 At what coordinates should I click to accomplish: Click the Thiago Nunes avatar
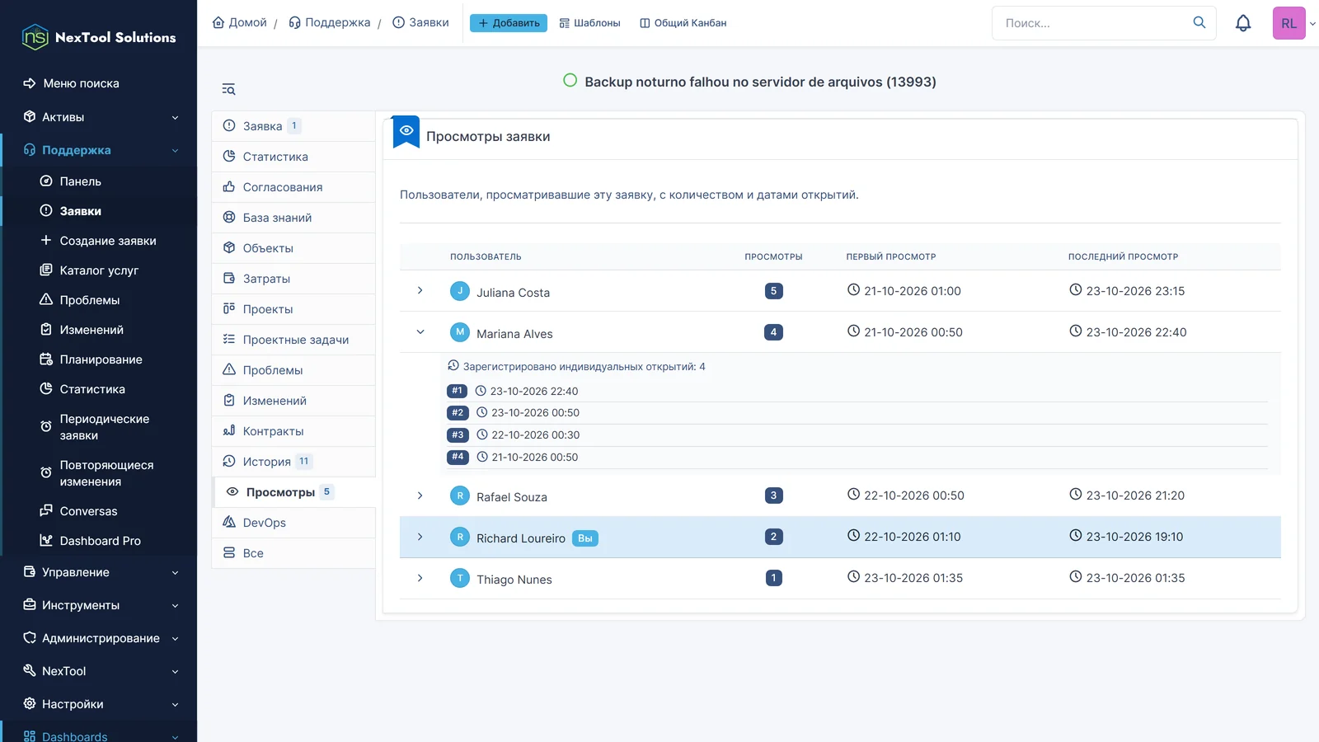point(460,578)
